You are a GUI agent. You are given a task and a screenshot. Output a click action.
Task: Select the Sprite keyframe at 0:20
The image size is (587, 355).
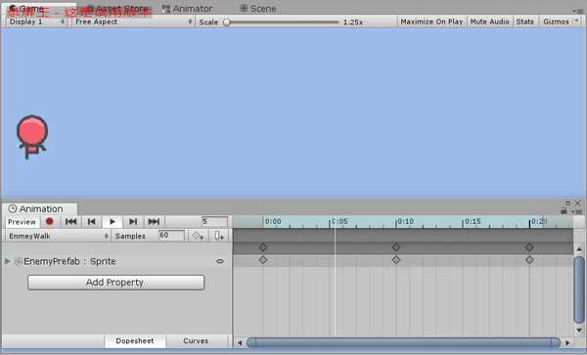[529, 259]
